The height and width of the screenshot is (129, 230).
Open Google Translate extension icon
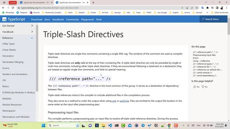[203, 8]
